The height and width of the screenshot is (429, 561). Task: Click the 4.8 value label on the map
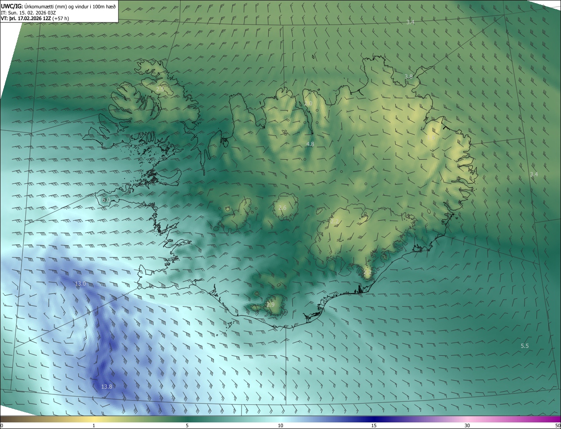tap(310, 144)
